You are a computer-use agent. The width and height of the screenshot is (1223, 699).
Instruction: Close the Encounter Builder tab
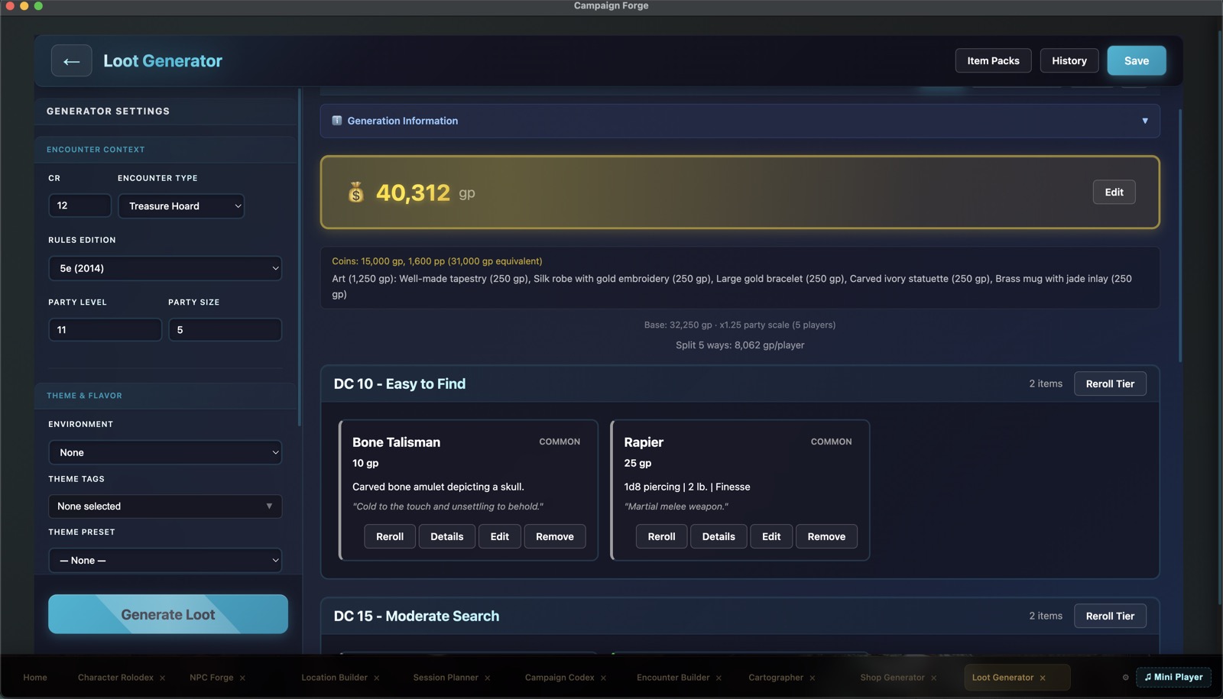[719, 678]
